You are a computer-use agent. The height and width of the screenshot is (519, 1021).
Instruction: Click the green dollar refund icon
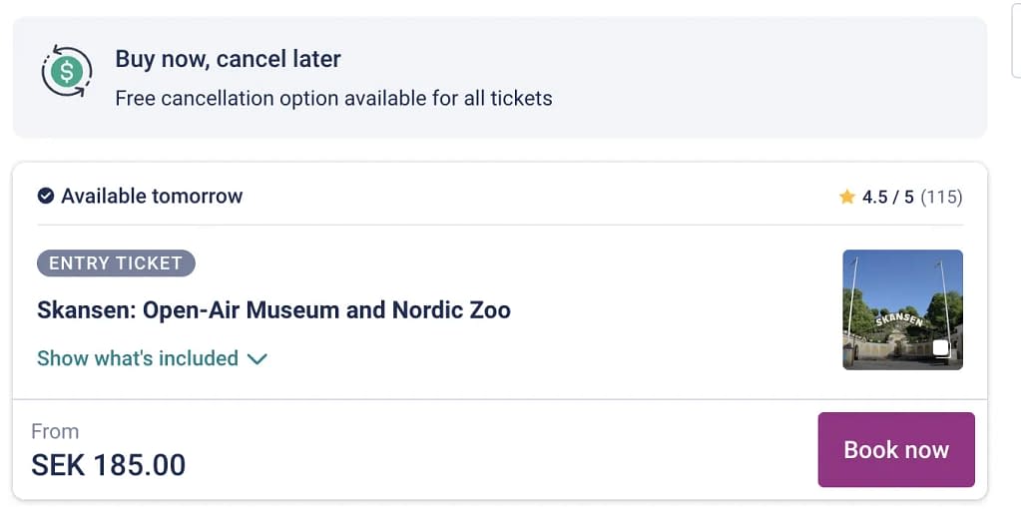click(67, 71)
